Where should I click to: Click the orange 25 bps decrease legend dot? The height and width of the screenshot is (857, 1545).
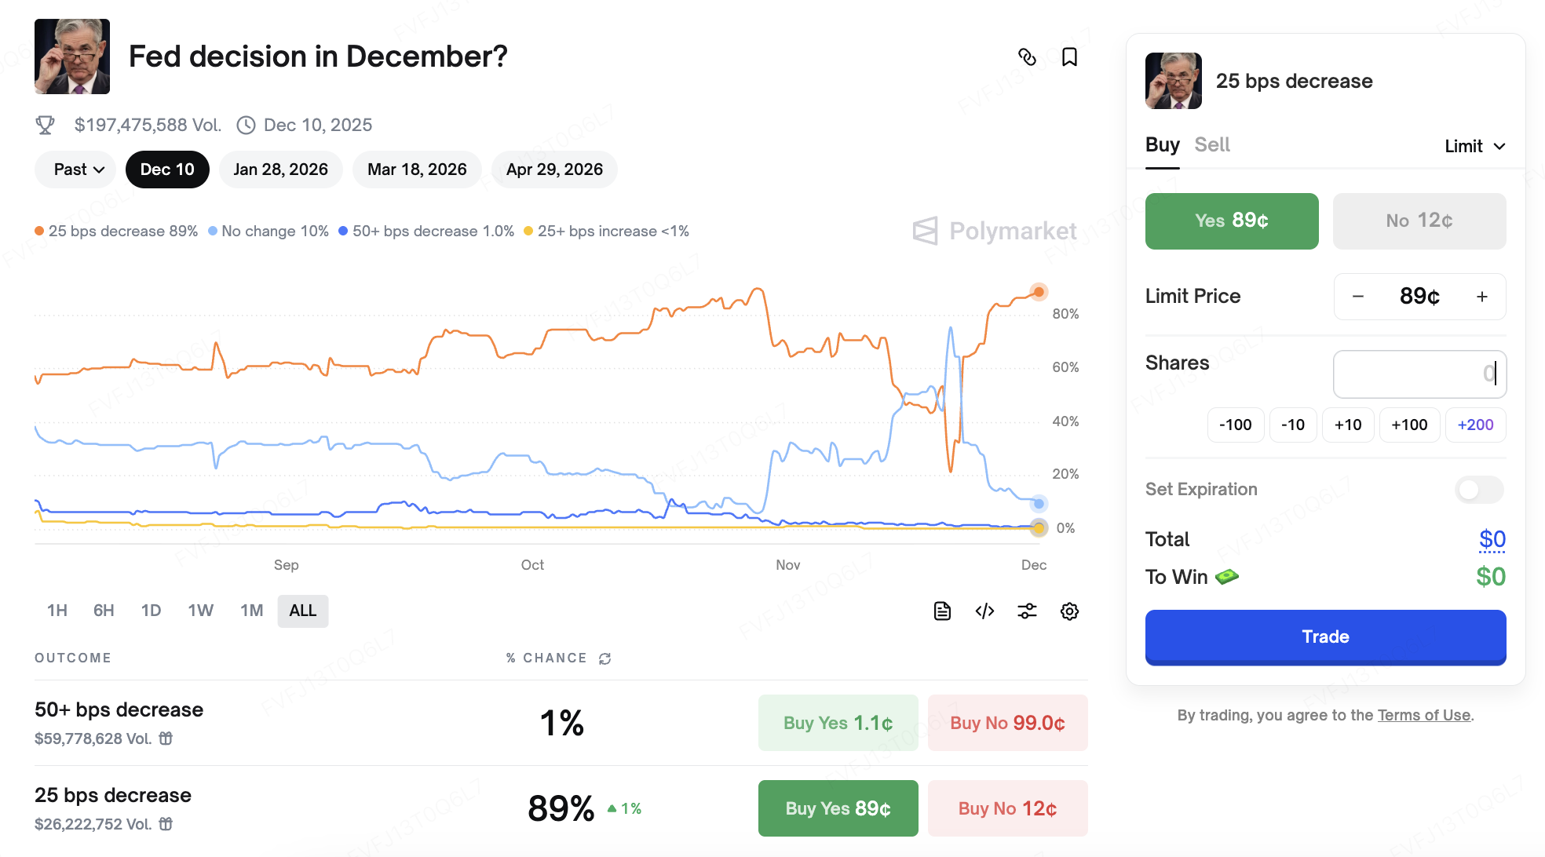pyautogui.click(x=39, y=232)
